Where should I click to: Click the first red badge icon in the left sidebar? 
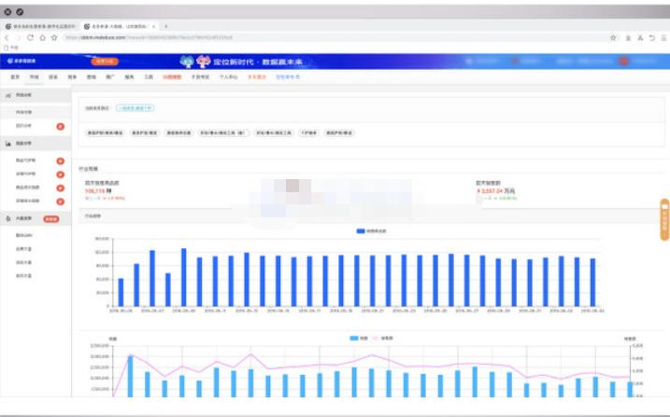61,125
